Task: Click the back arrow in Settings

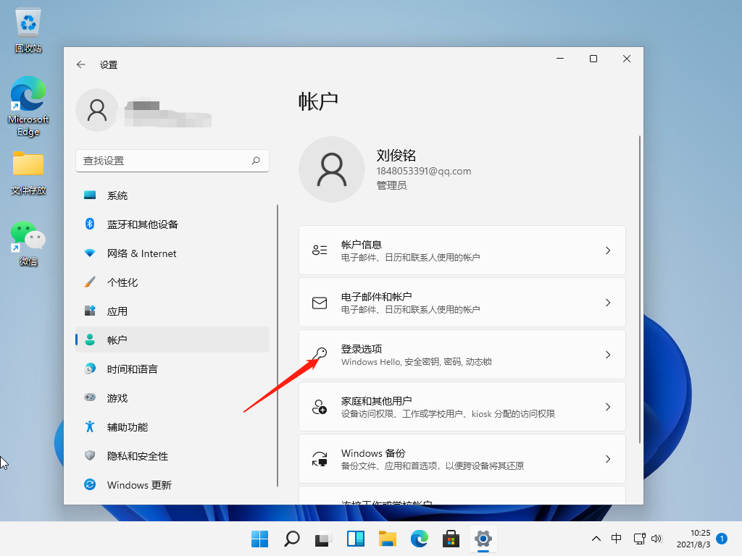Action: (81, 64)
